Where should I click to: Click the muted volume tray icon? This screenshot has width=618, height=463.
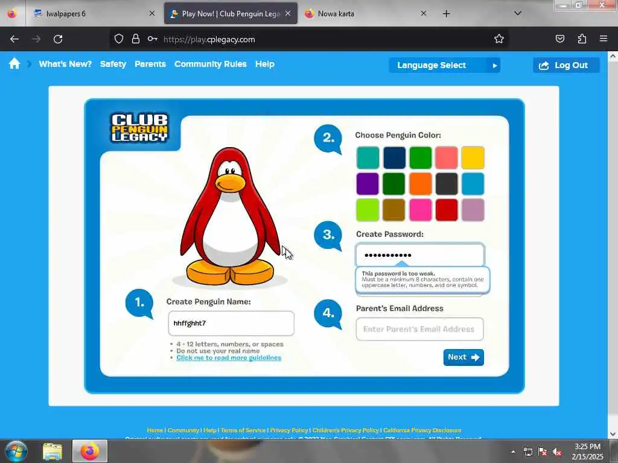click(557, 452)
